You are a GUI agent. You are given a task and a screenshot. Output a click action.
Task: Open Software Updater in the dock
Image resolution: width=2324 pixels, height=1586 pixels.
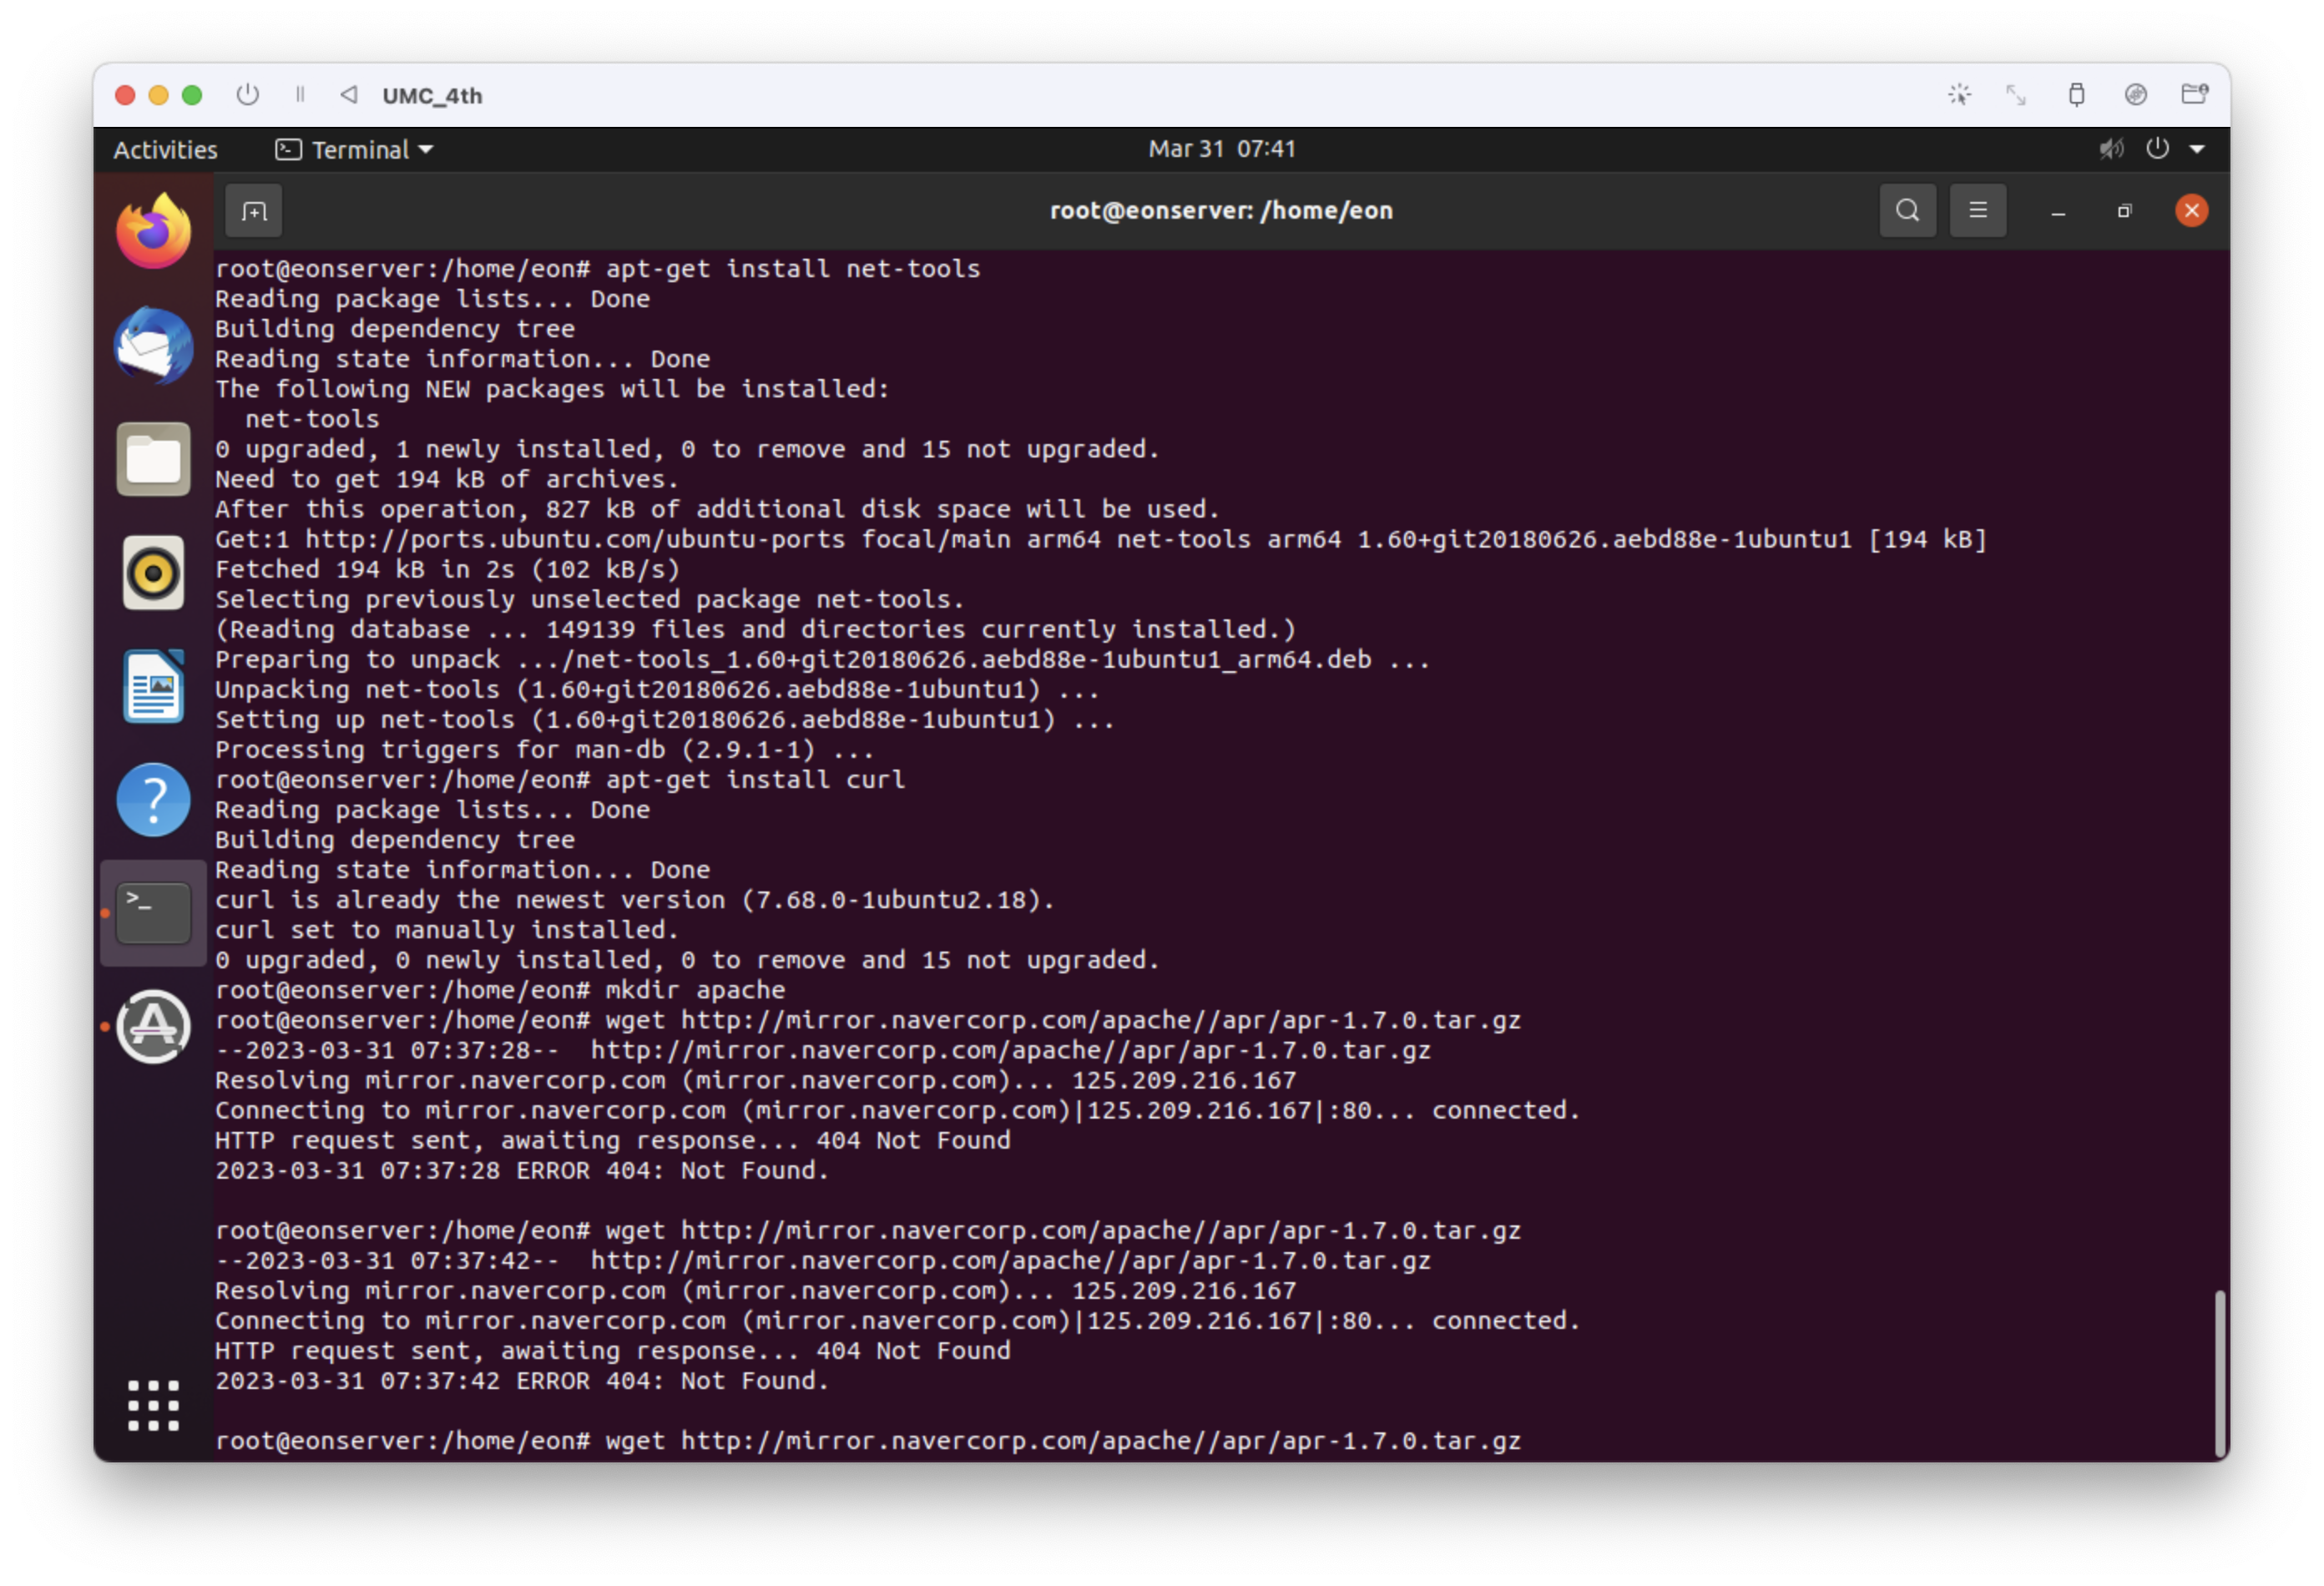153,1027
